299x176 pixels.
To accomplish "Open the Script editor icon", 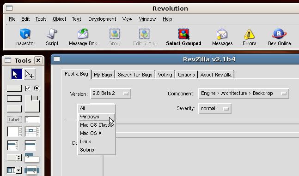I will point(52,37).
